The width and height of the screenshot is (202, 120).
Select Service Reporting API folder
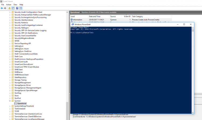coord(23,44)
